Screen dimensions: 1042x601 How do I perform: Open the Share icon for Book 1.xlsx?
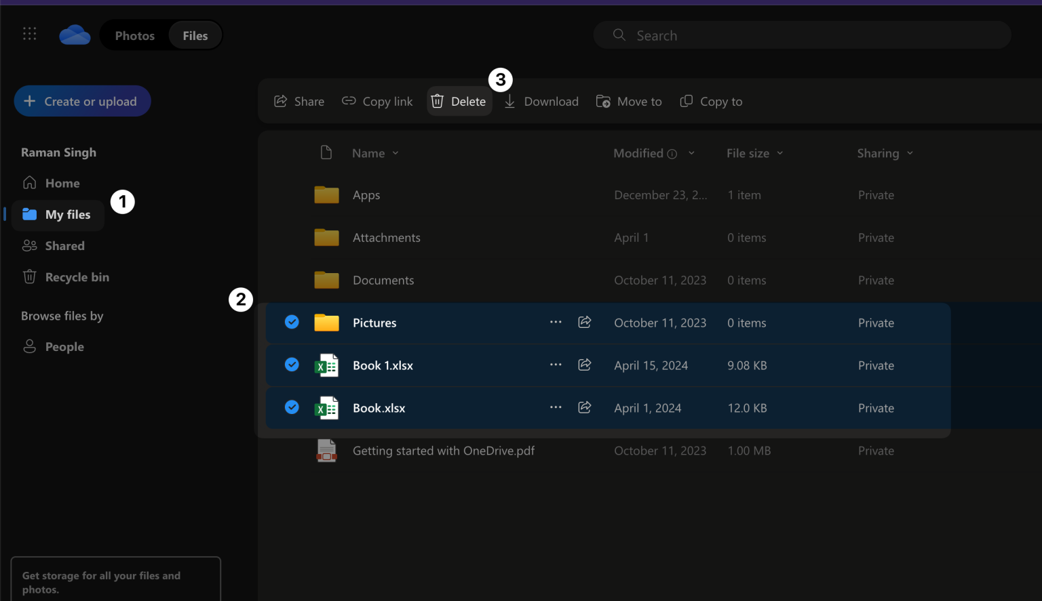pos(584,365)
